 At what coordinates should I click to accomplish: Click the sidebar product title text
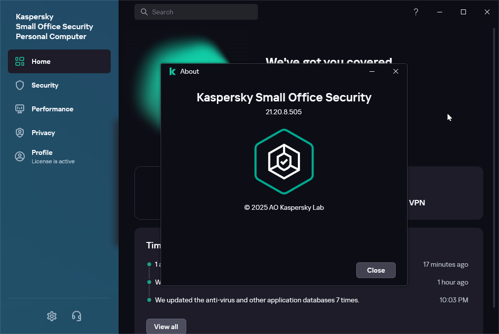[x=54, y=26]
